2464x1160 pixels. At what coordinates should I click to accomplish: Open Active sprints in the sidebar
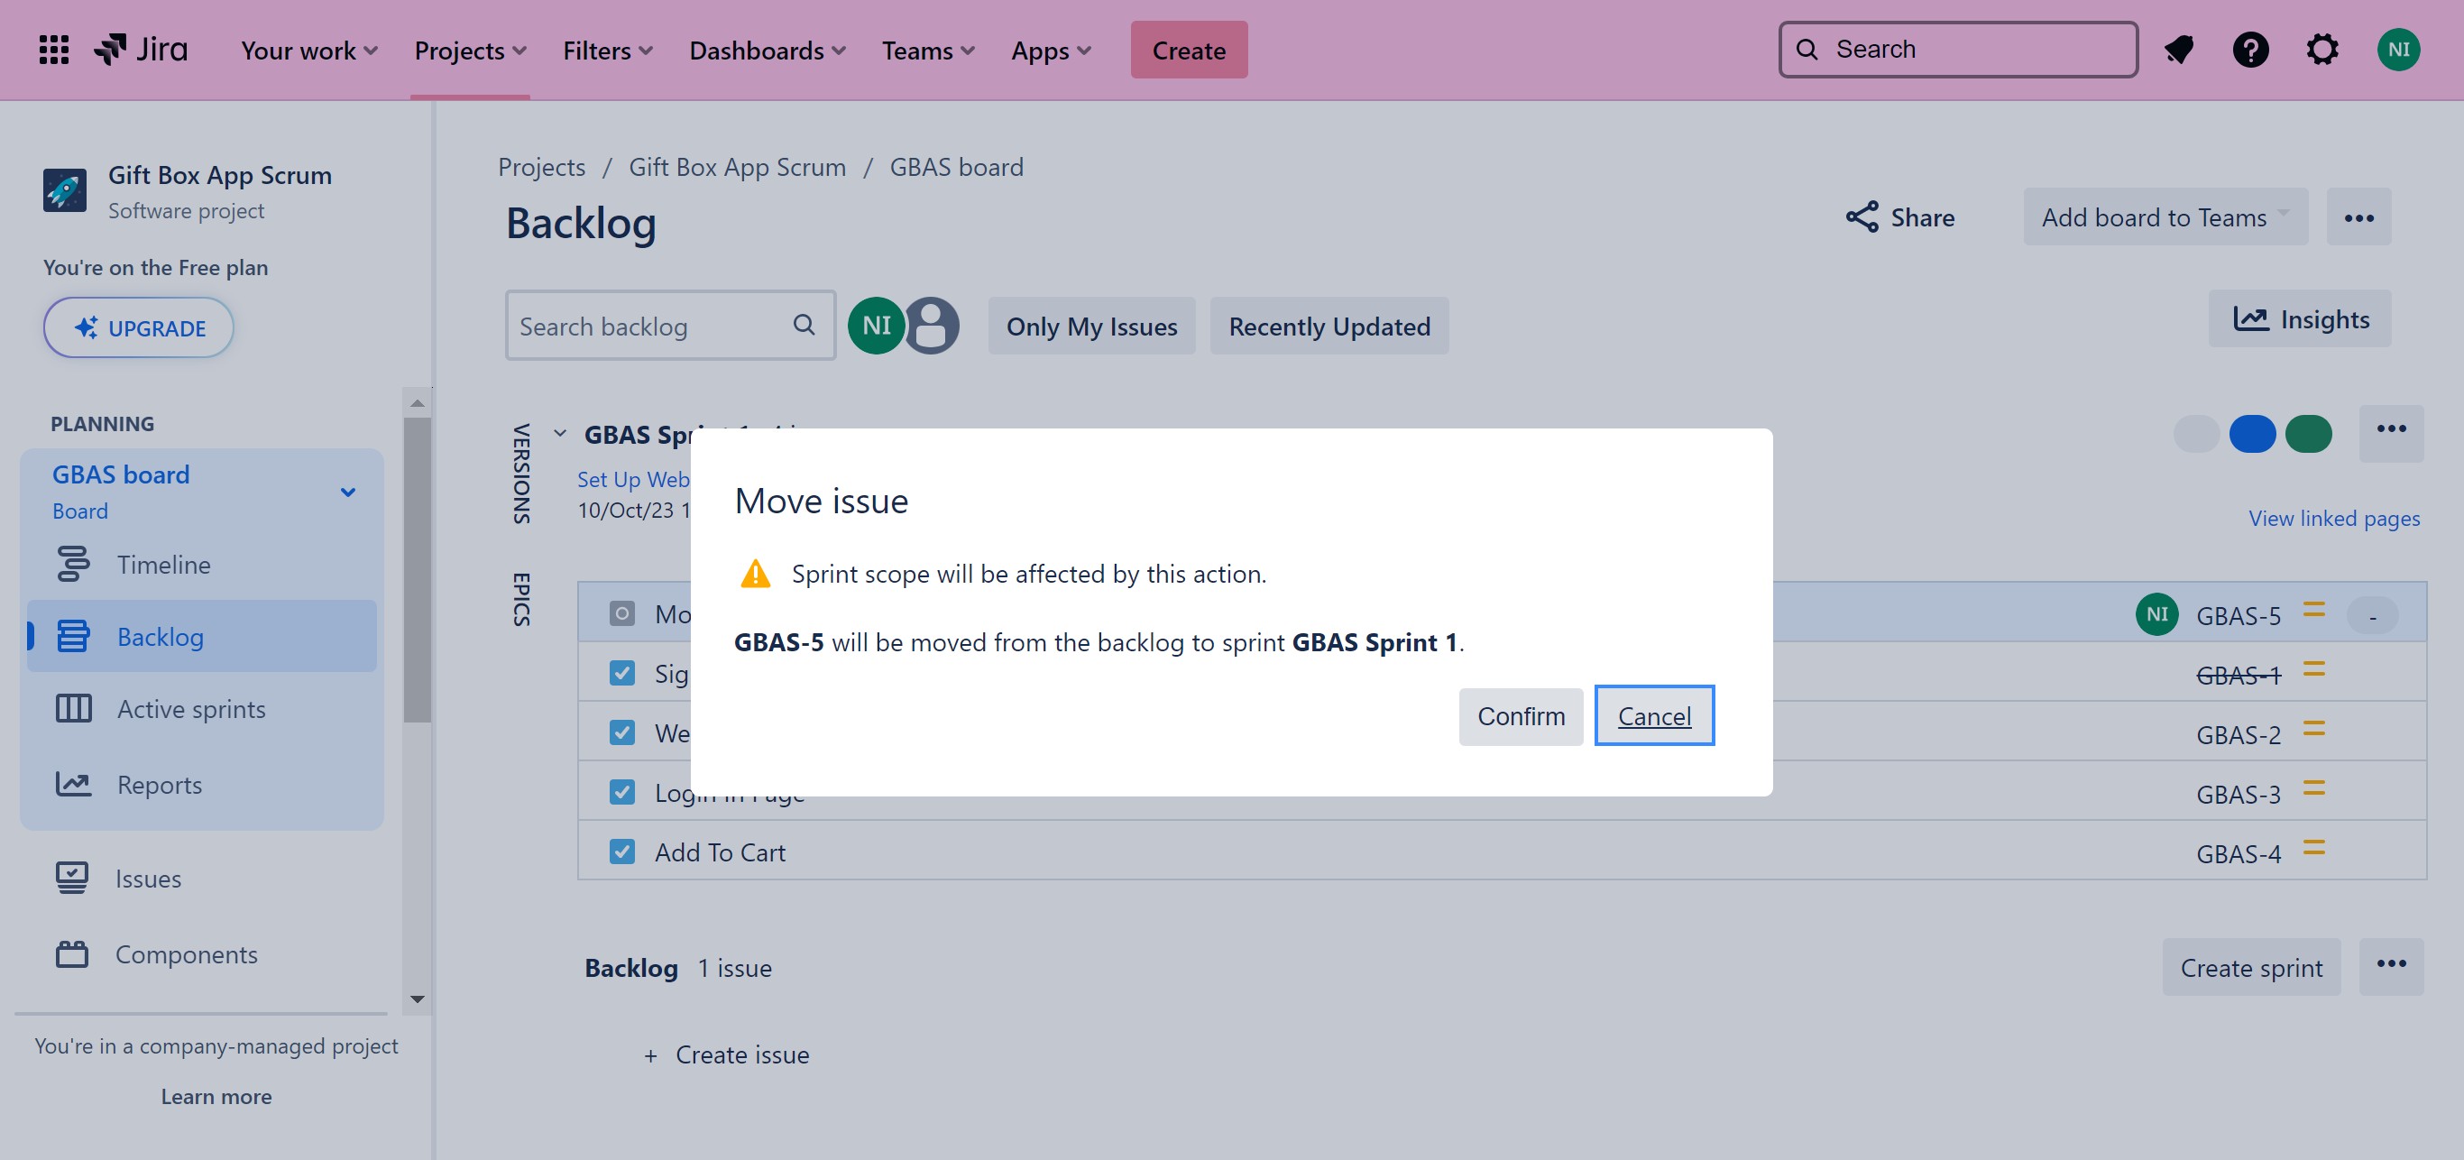click(x=190, y=709)
